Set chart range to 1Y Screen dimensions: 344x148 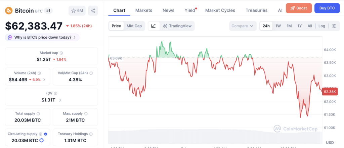click(300, 26)
